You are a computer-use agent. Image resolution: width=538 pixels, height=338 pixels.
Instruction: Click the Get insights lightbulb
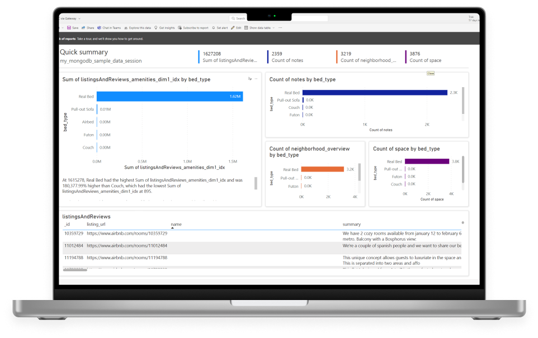pos(157,27)
